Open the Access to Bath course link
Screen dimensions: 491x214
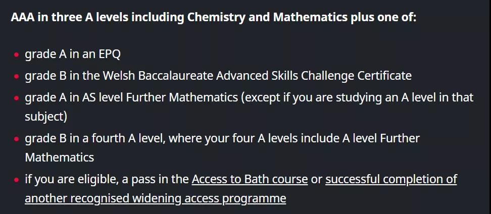coord(250,179)
